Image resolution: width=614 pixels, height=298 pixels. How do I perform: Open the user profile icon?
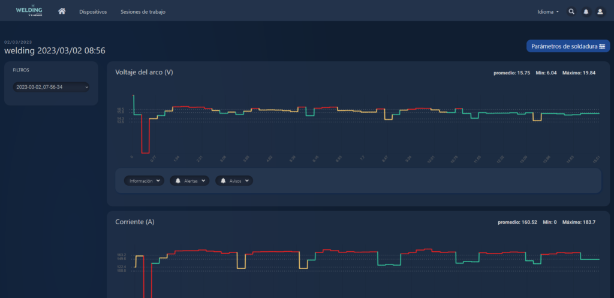click(600, 11)
